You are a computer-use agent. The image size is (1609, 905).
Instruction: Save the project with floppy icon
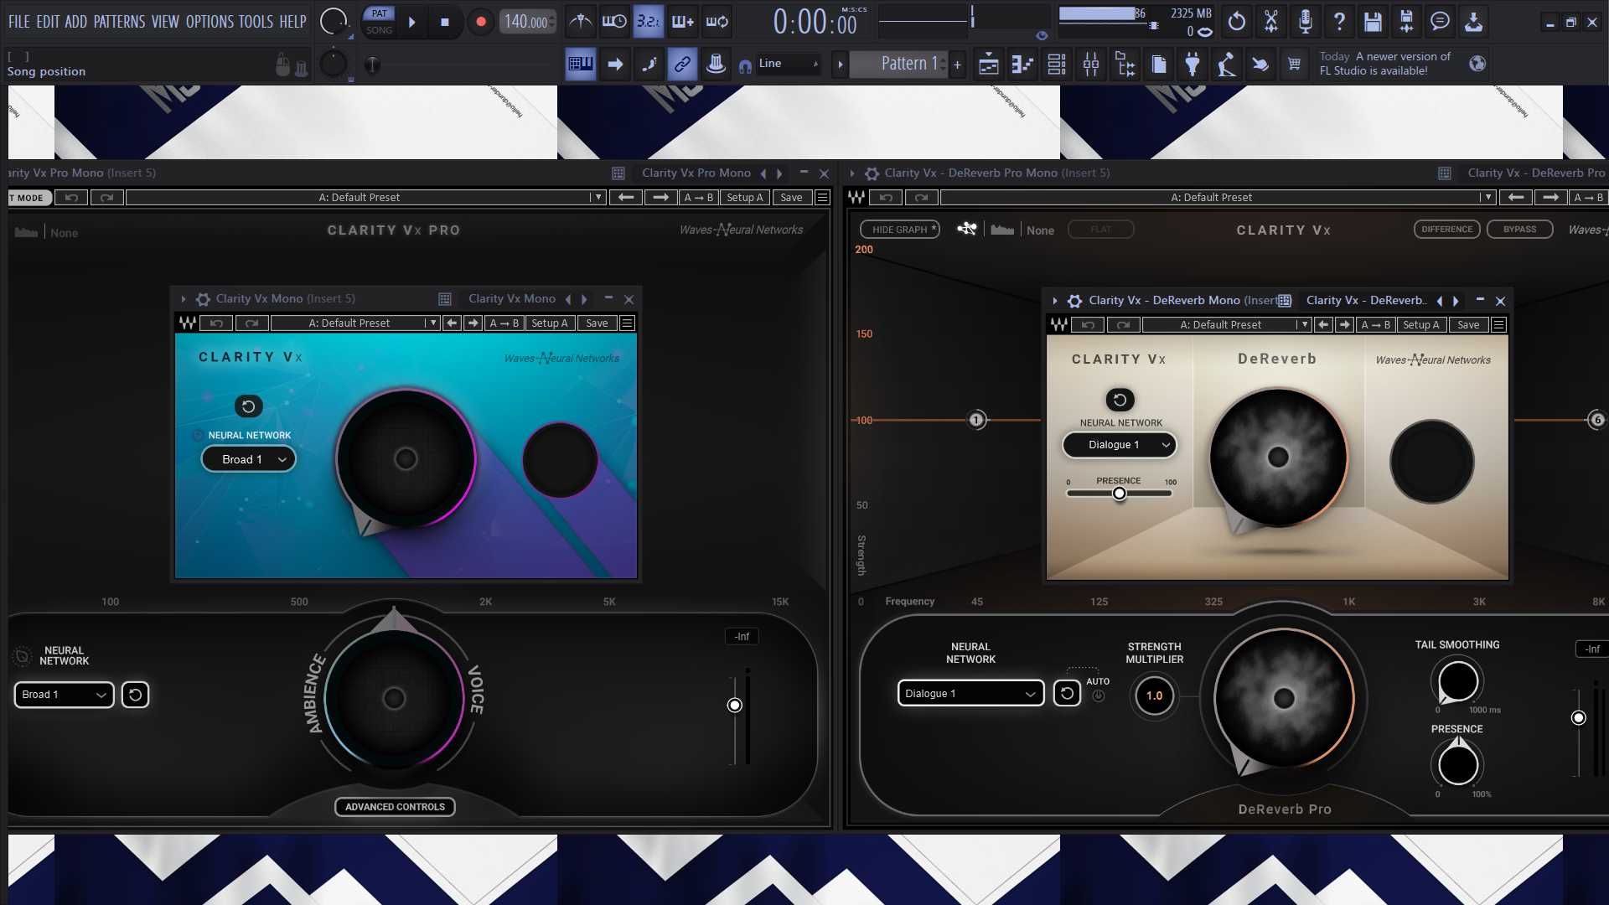[x=1373, y=22]
